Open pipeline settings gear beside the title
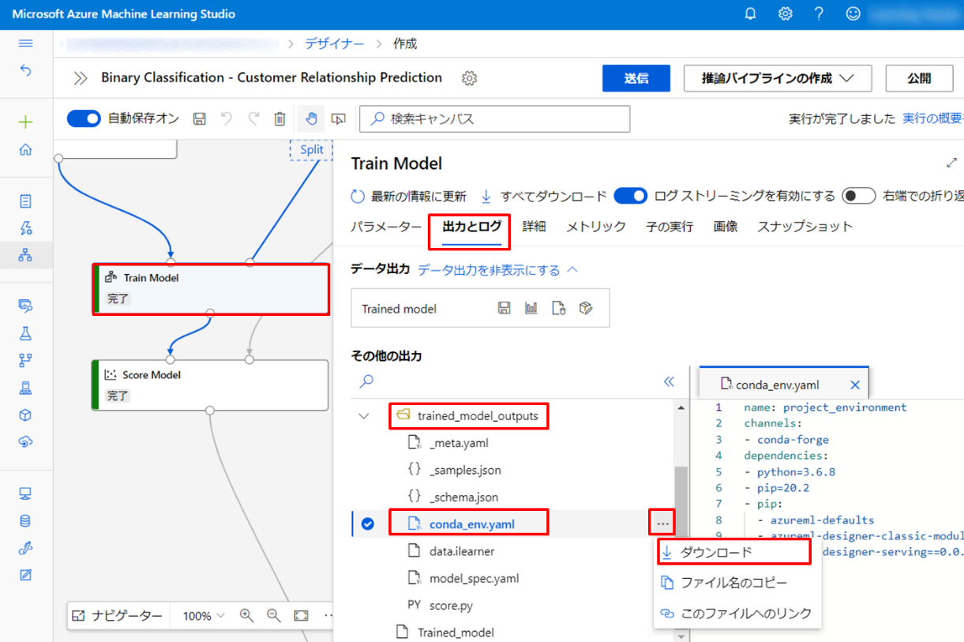The height and width of the screenshot is (642, 964). click(470, 78)
